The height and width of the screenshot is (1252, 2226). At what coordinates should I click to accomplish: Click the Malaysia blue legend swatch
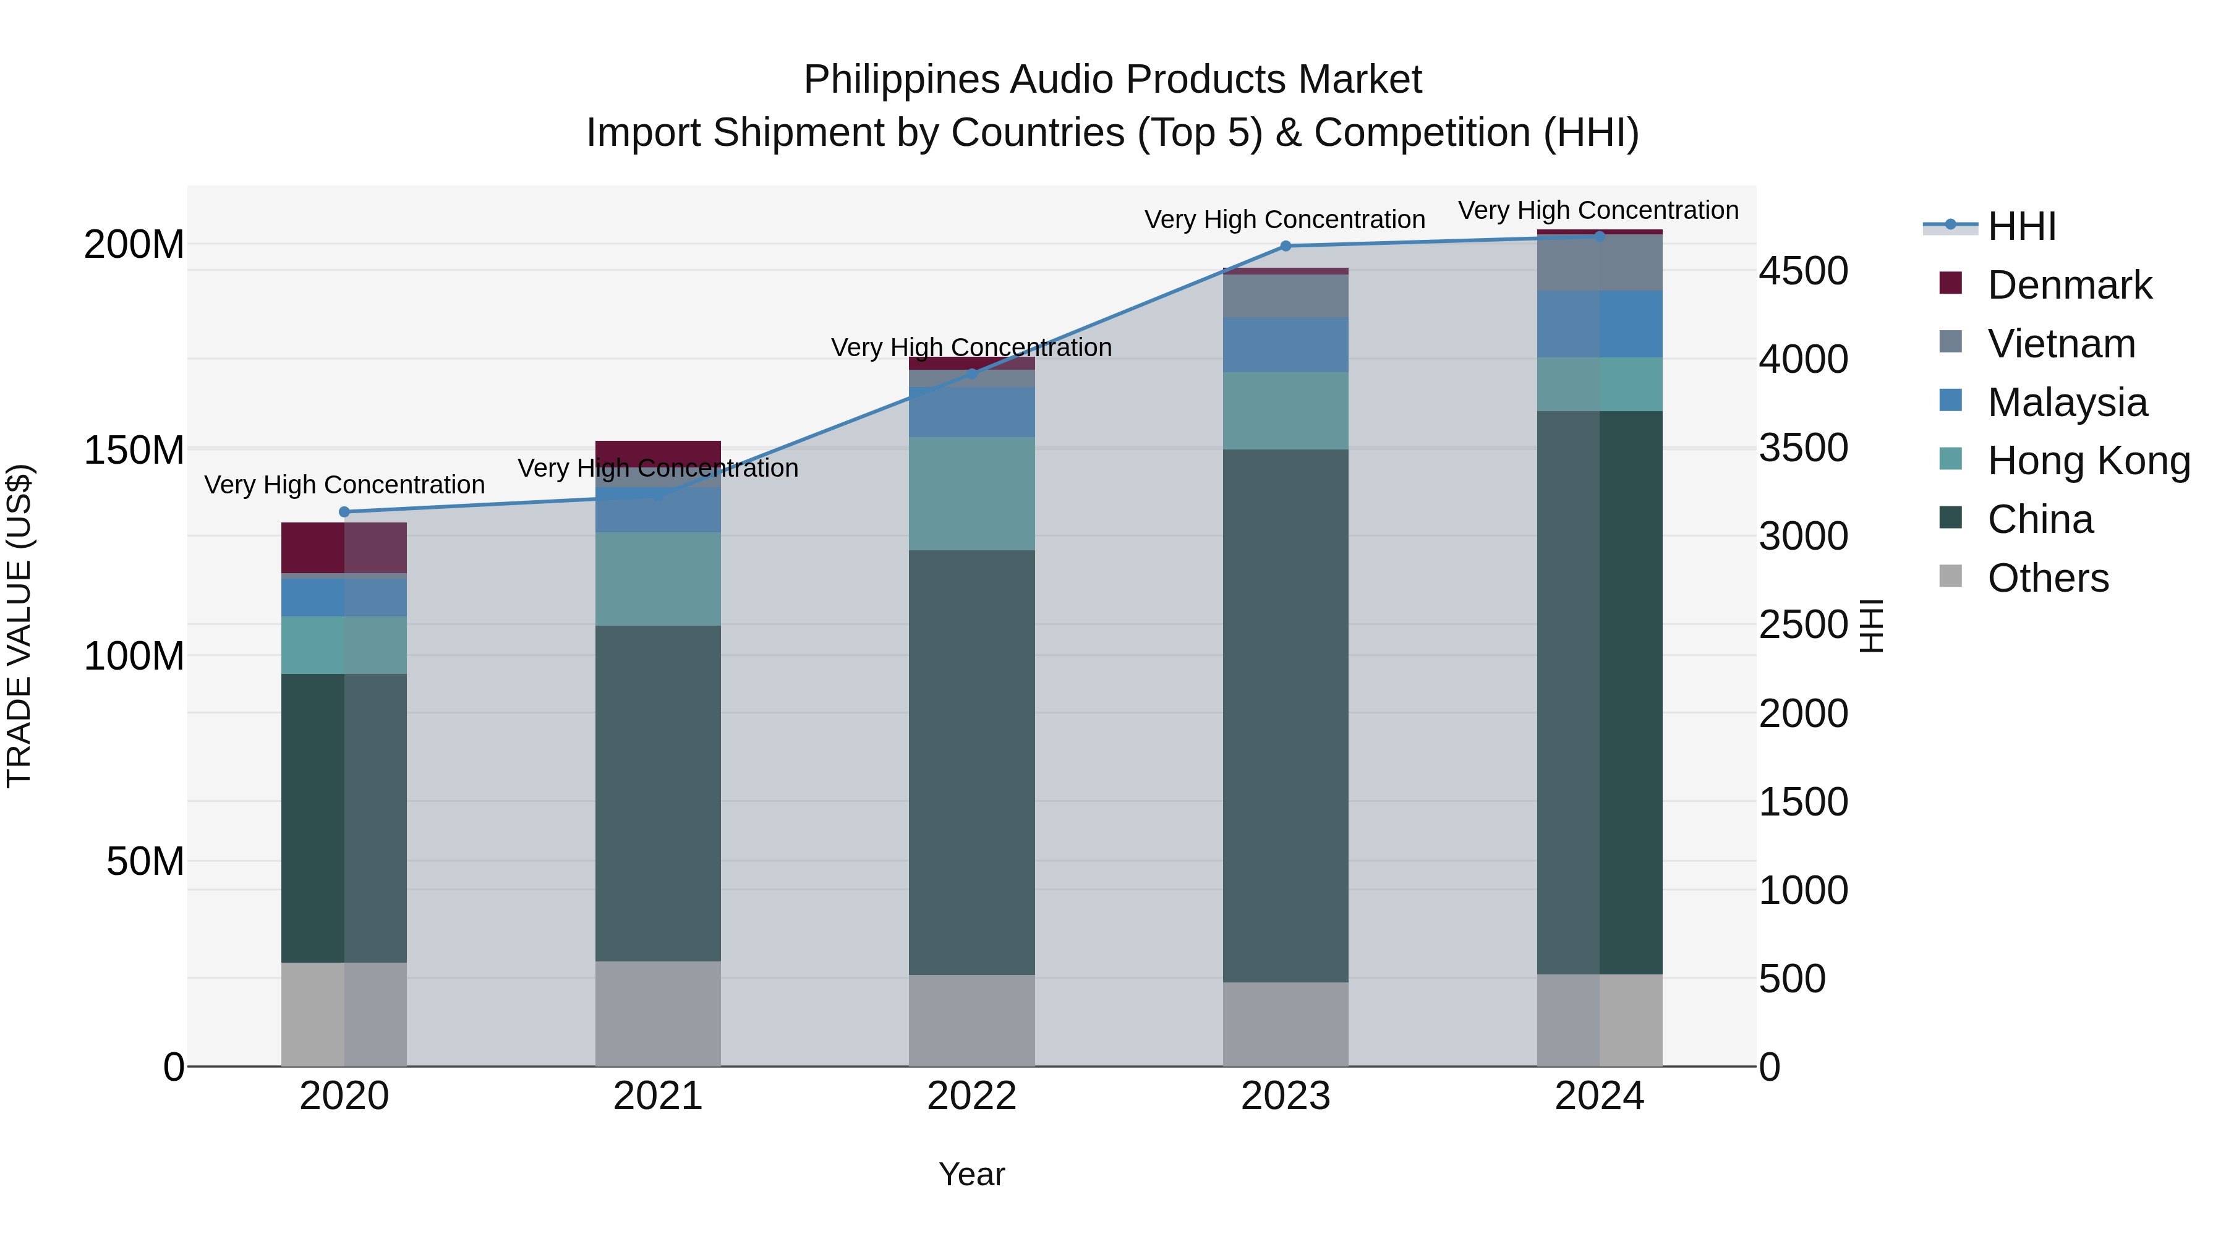pos(1950,400)
